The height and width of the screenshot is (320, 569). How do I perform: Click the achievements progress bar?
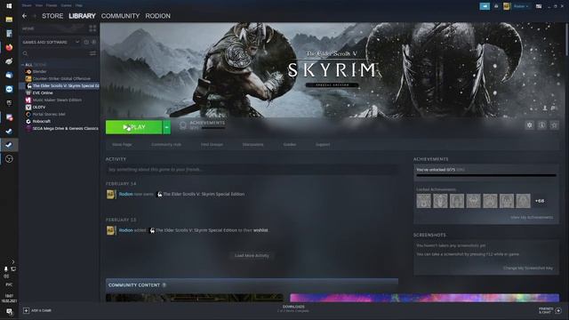(x=486, y=176)
